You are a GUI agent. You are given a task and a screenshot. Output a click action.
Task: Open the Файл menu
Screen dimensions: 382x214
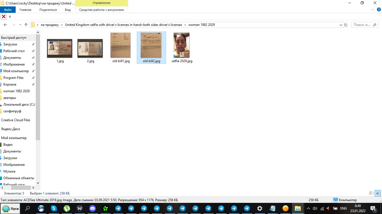pyautogui.click(x=8, y=10)
